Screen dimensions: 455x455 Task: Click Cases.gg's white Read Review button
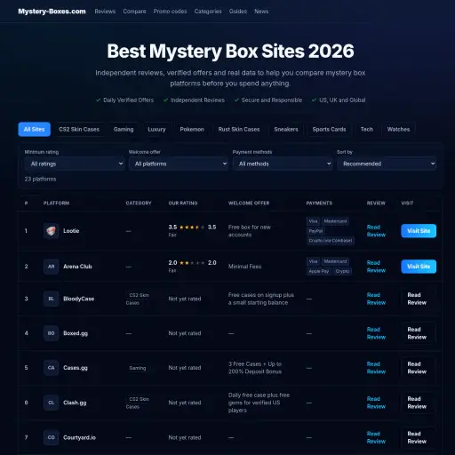click(418, 368)
